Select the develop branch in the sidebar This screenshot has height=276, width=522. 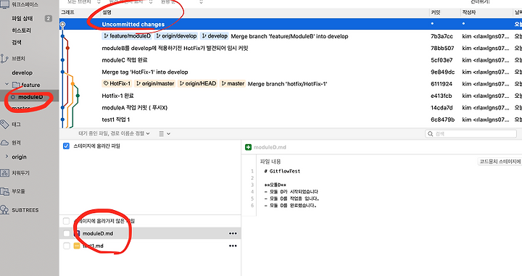click(x=22, y=72)
